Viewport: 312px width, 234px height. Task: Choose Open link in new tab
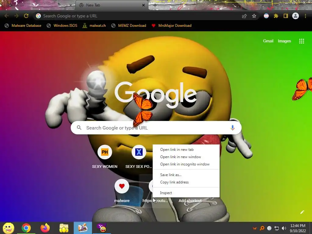pyautogui.click(x=186, y=150)
